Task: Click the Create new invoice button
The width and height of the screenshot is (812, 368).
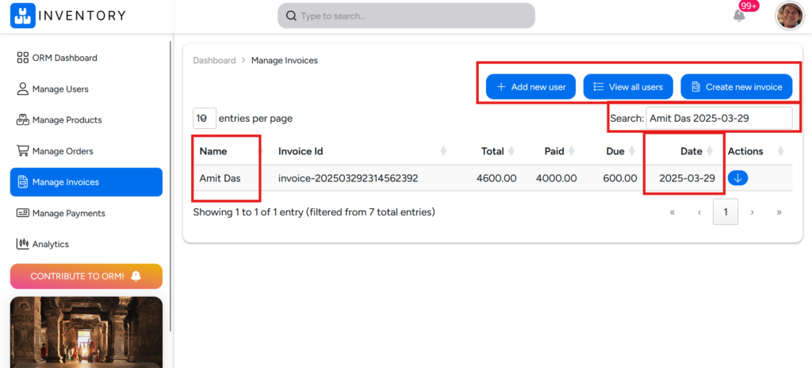Action: [737, 87]
